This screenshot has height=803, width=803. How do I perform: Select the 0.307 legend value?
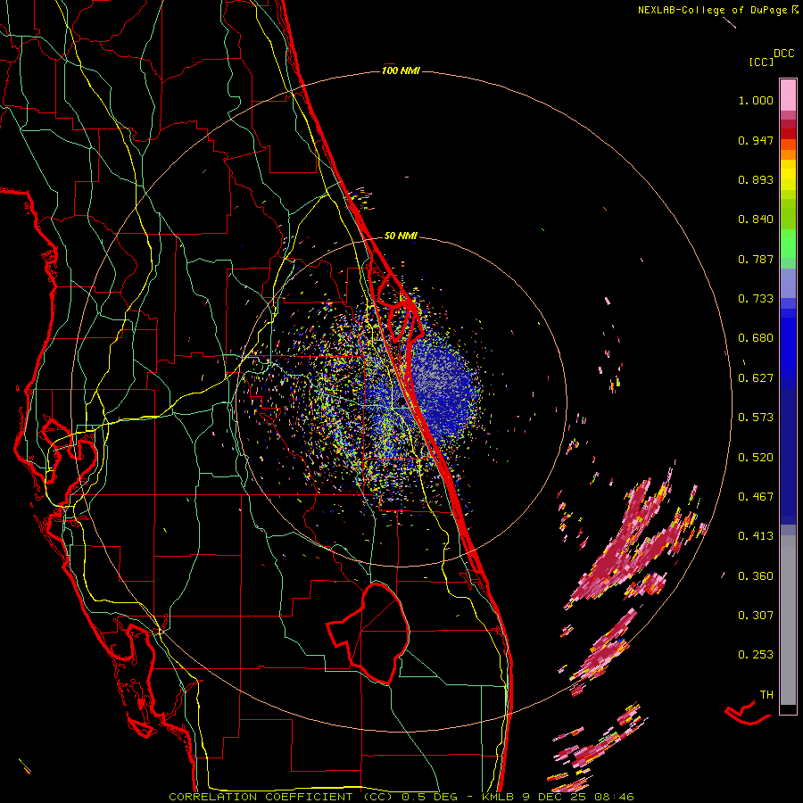[x=756, y=616]
